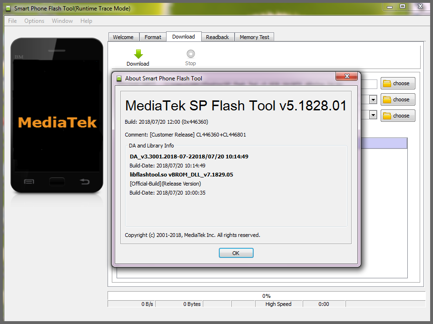The image size is (433, 324).
Task: Click the Stop icon in toolbar
Action: point(190,54)
